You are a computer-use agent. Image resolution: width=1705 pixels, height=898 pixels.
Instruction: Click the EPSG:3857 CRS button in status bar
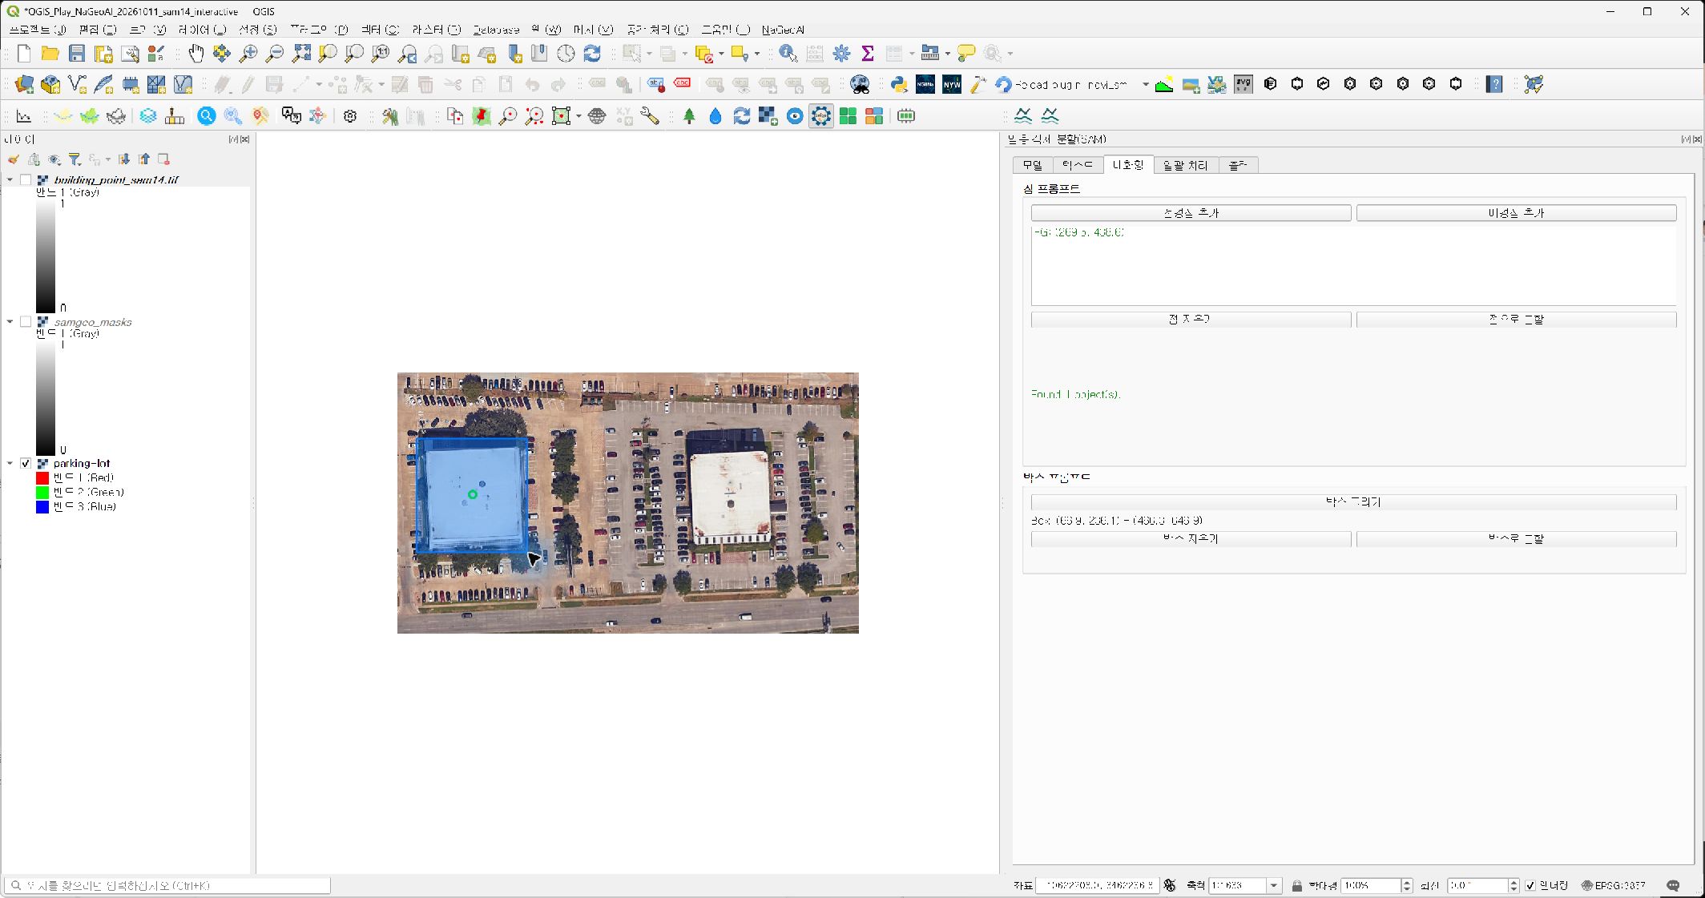[x=1613, y=885]
